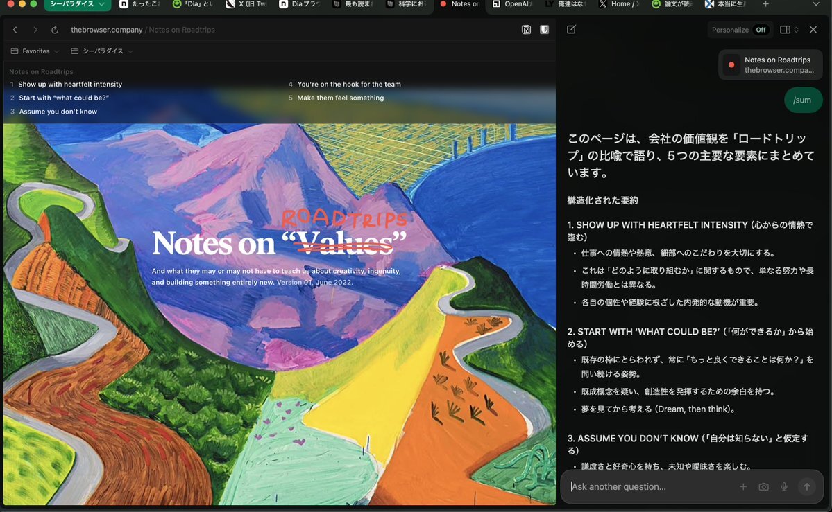Click the Favorites folder icon
This screenshot has width=832, height=512.
[x=15, y=51]
